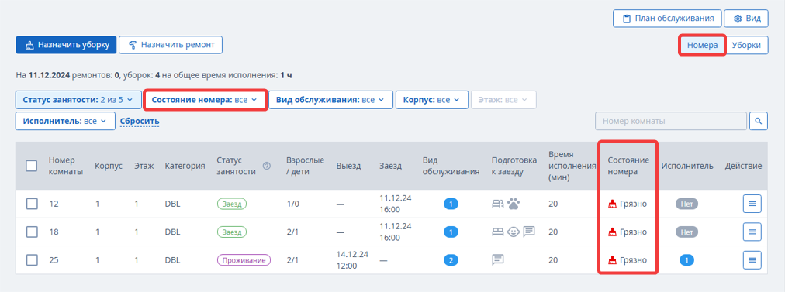
Task: Click the blue badge 2 in room 25 row
Action: coord(451,260)
